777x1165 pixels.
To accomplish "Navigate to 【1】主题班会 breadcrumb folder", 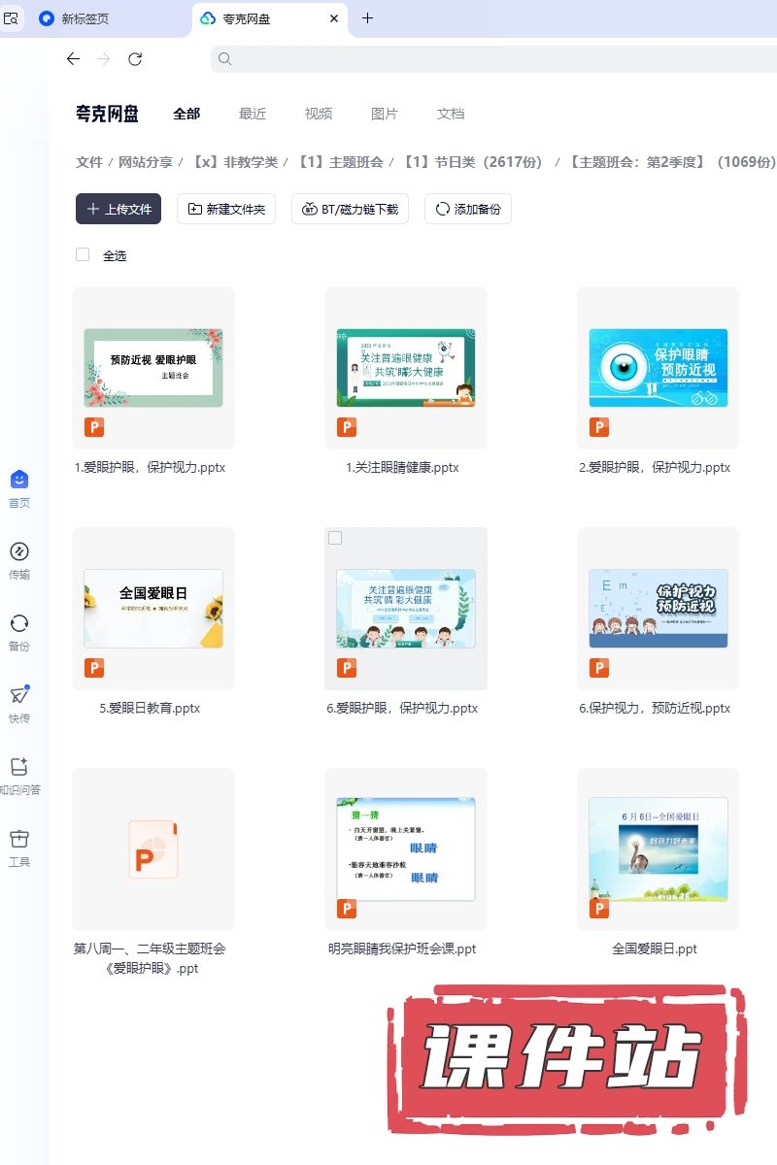I will pyautogui.click(x=340, y=162).
